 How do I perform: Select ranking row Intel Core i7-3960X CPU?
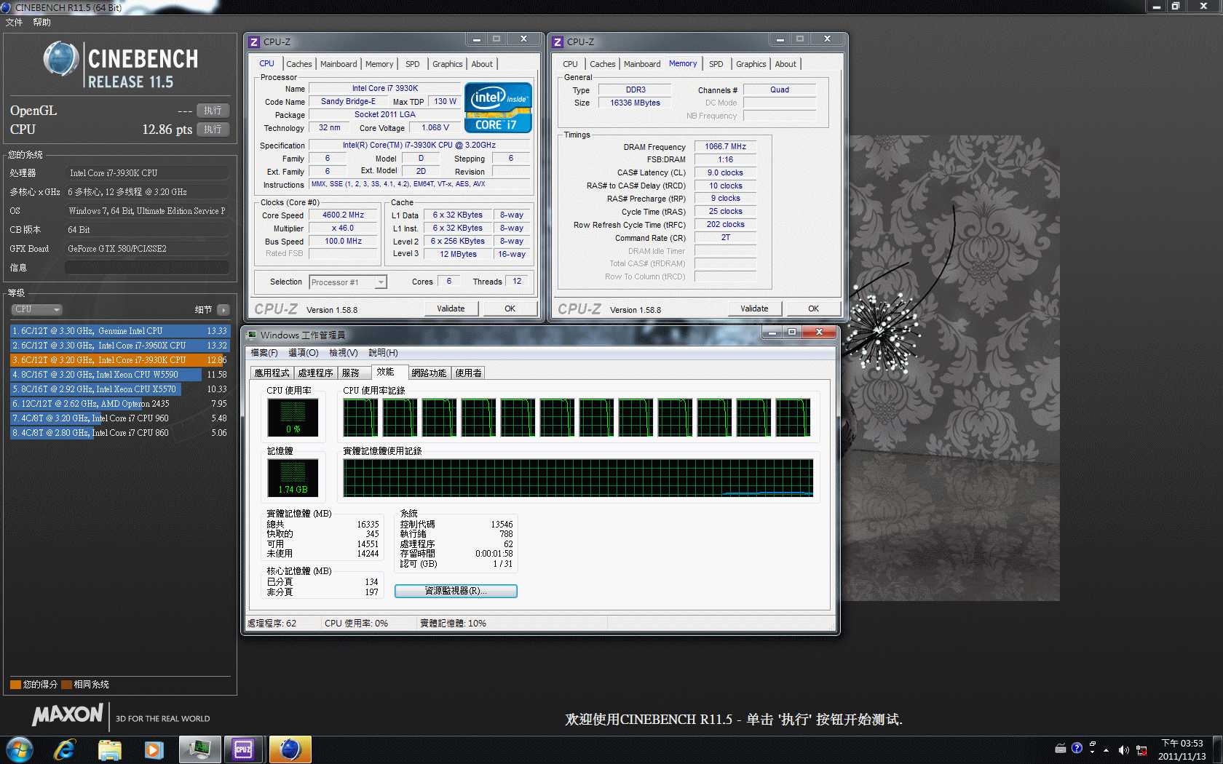[x=119, y=346]
